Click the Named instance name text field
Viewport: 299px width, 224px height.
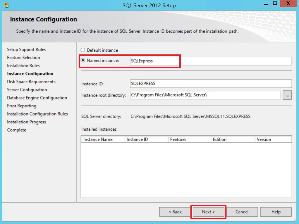[211, 61]
